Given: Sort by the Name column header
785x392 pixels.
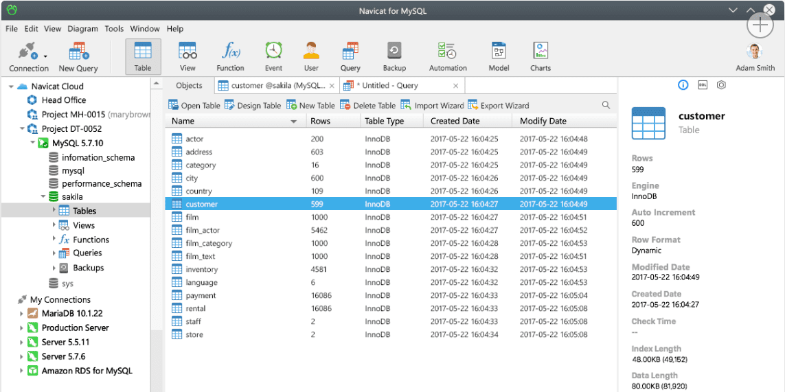Looking at the screenshot, I should point(236,121).
